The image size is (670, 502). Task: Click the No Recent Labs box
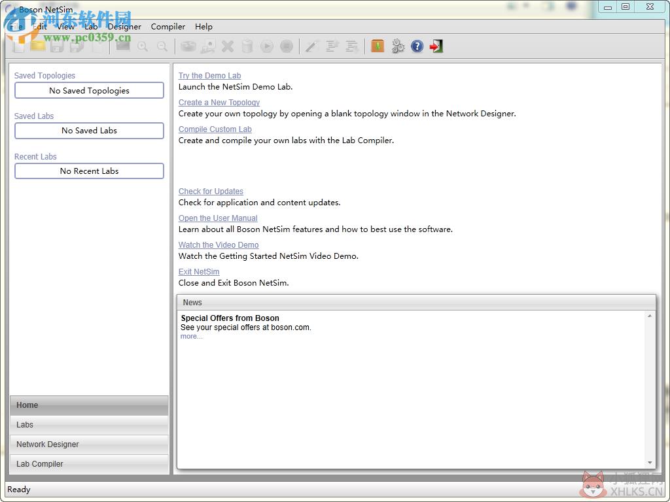click(89, 171)
